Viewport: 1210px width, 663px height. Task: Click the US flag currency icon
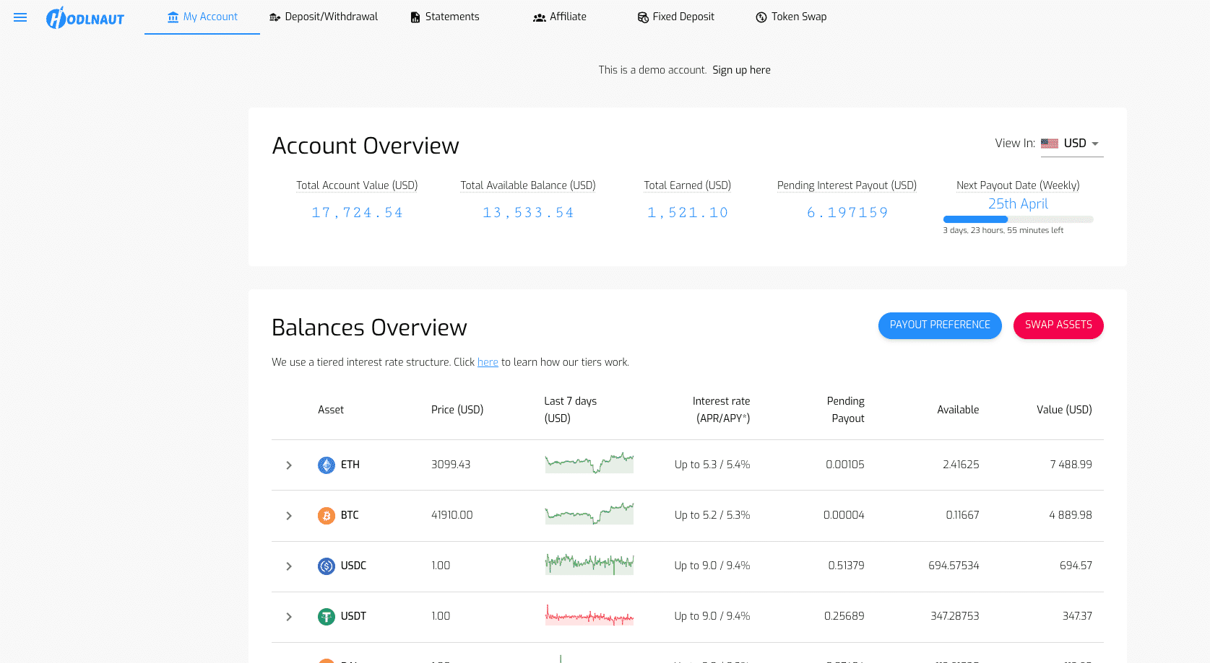(1050, 144)
